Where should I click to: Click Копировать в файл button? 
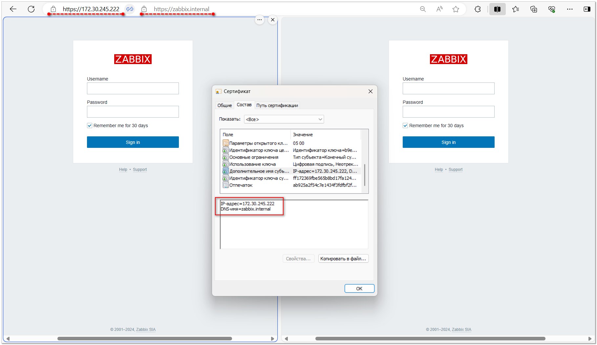(x=343, y=259)
